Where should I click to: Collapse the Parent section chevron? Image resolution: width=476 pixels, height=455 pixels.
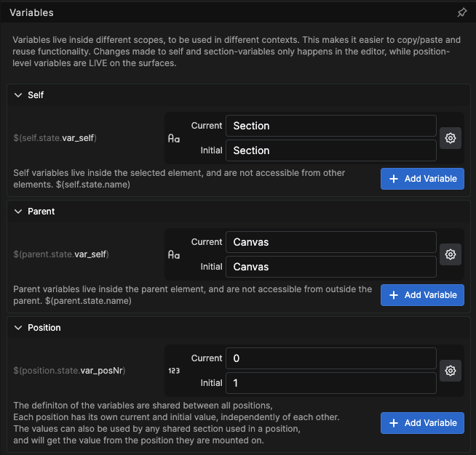click(18, 212)
